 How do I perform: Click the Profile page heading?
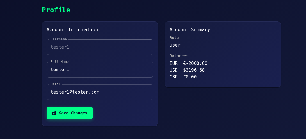click(x=56, y=10)
